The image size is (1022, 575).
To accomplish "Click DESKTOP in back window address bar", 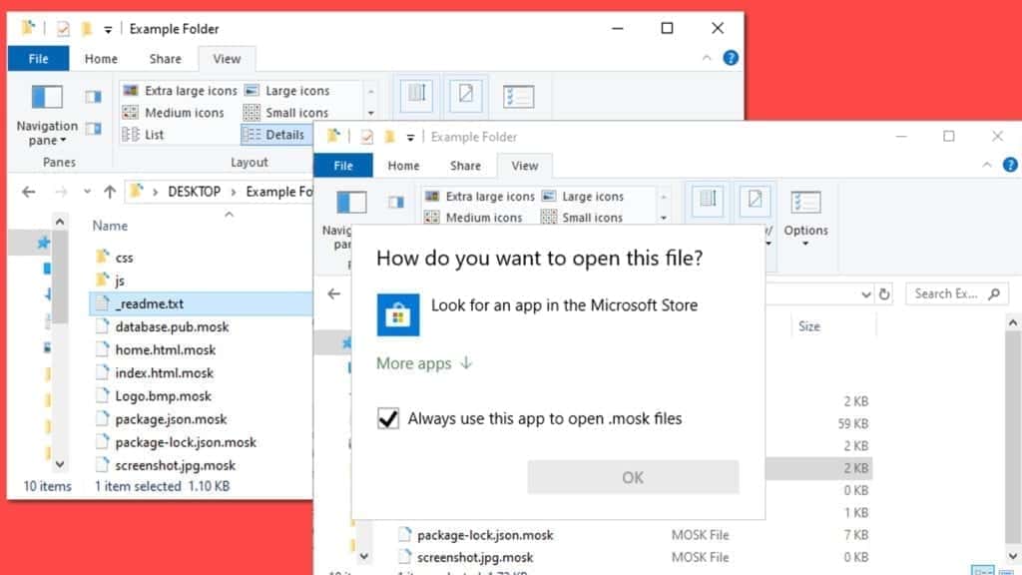I will tap(195, 192).
